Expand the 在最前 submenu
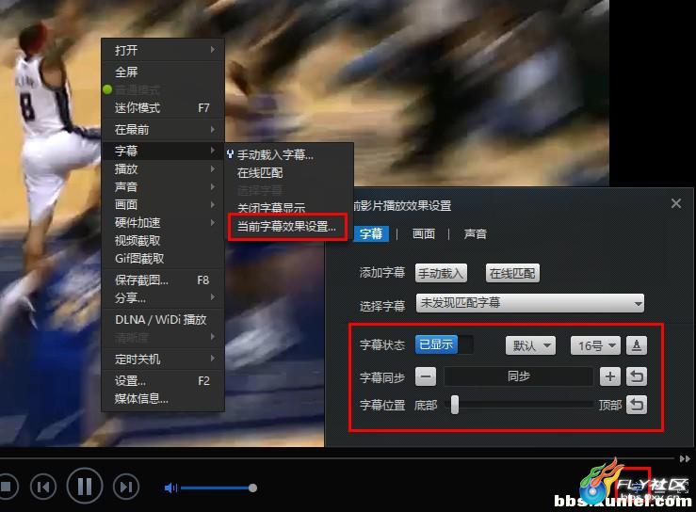This screenshot has width=696, height=512. (x=163, y=130)
